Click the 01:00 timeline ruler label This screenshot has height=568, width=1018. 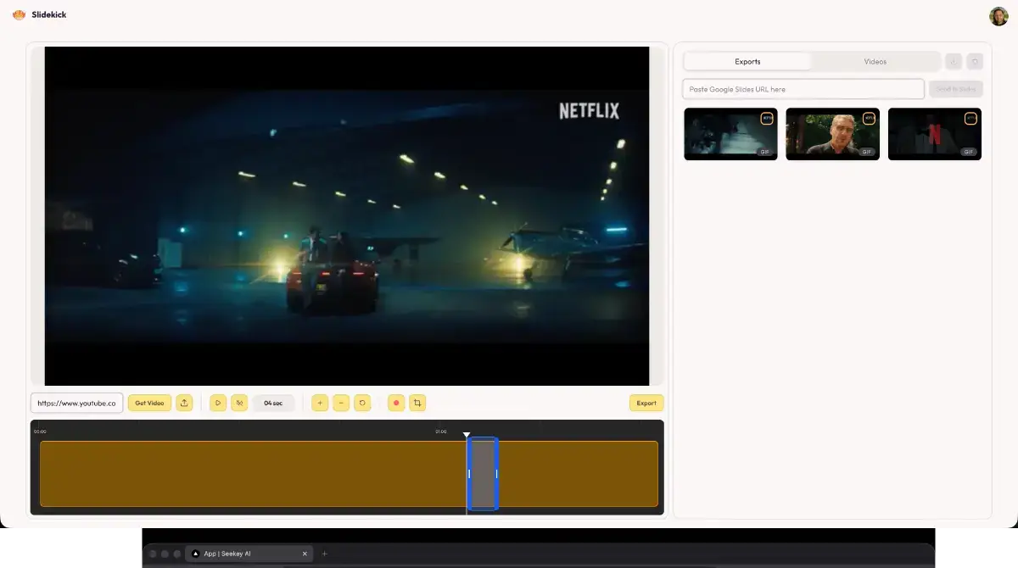click(x=441, y=432)
